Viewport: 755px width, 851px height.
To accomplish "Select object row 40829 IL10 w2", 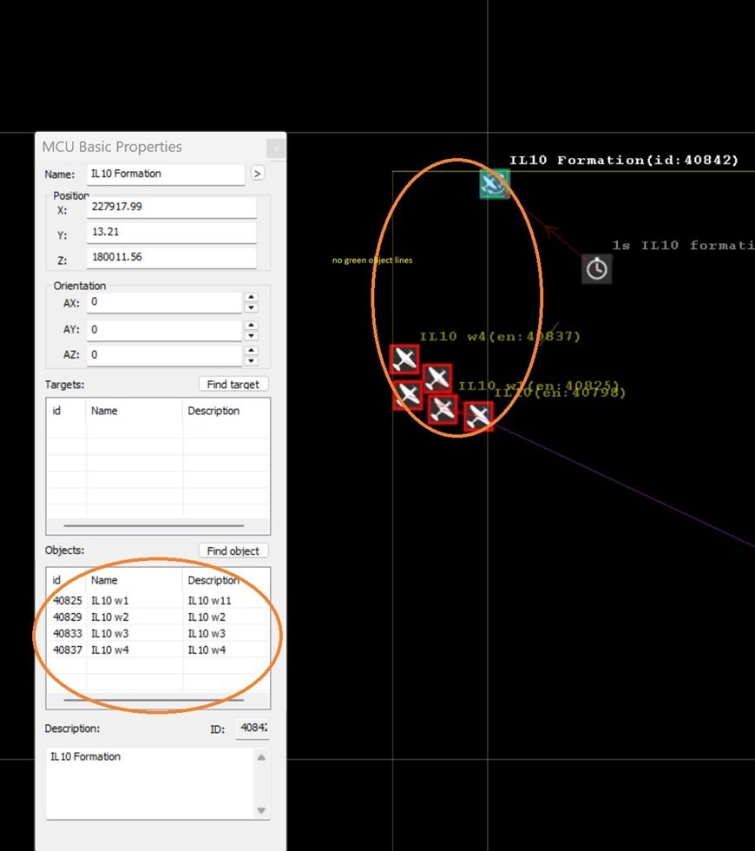I will (x=158, y=617).
